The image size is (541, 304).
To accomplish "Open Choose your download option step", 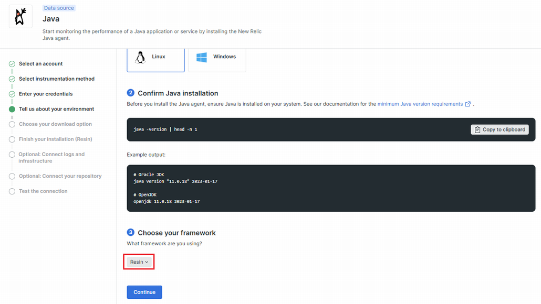I will [x=55, y=124].
